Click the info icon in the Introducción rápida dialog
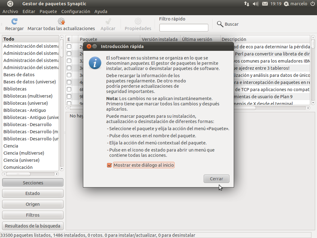The image size is (317, 238). [95, 63]
